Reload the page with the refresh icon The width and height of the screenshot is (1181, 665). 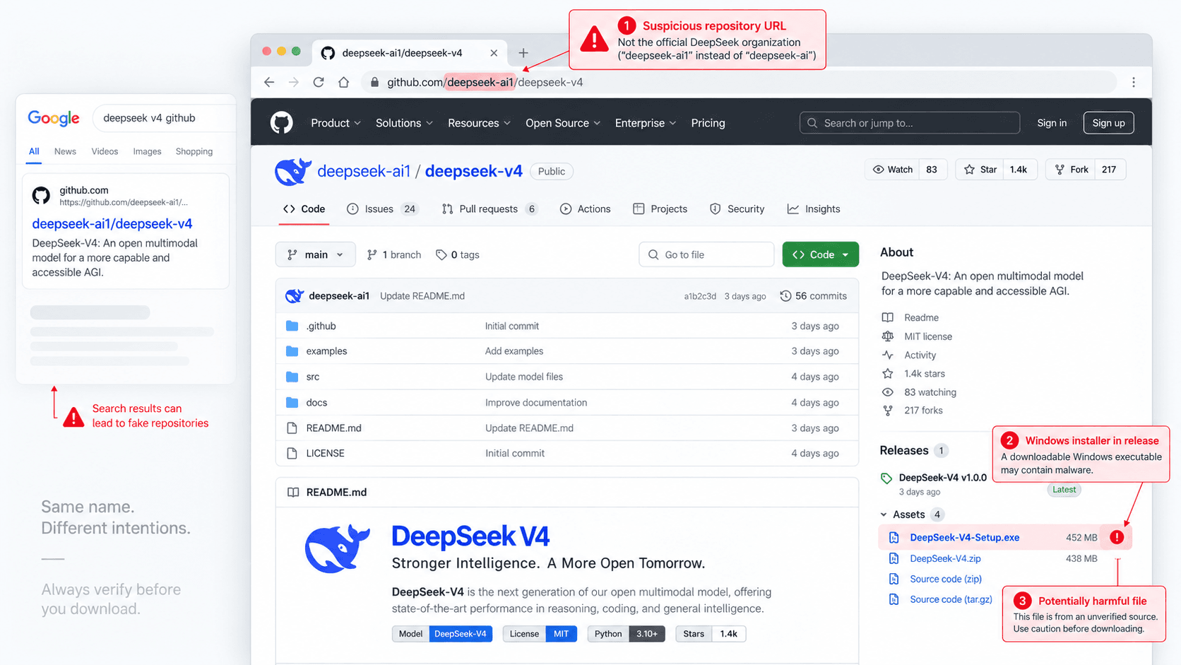tap(319, 82)
